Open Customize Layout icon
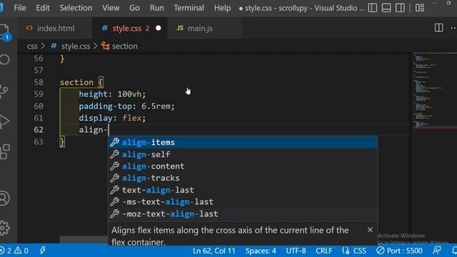 click(x=420, y=8)
